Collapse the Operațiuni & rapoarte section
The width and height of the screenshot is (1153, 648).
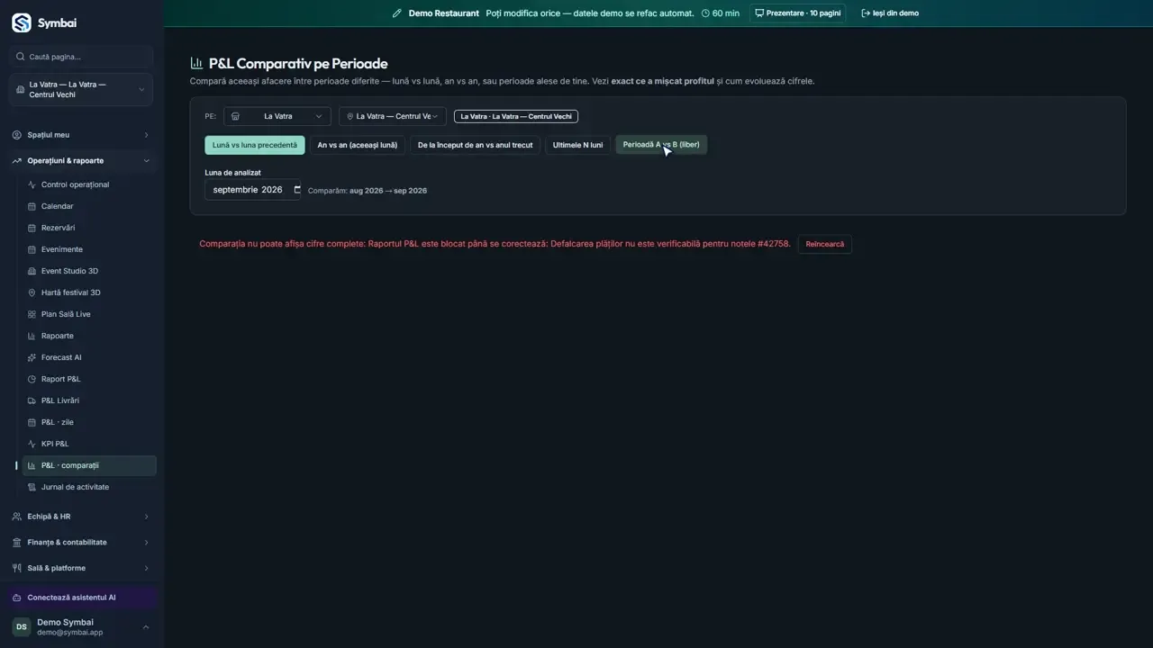[x=81, y=161]
